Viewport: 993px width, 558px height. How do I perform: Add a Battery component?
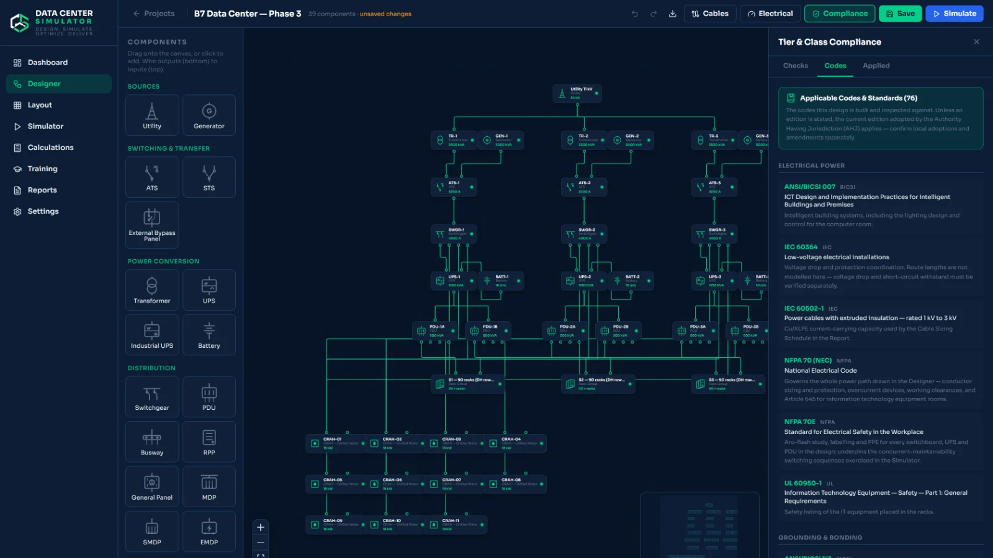click(209, 335)
